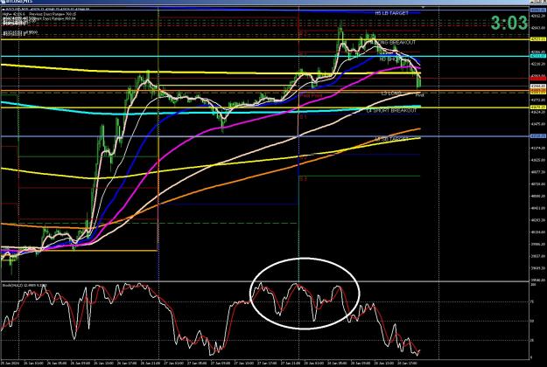Select the 'L3 LONG' level label
Viewport: 547px width, 367px height.
tap(391, 93)
